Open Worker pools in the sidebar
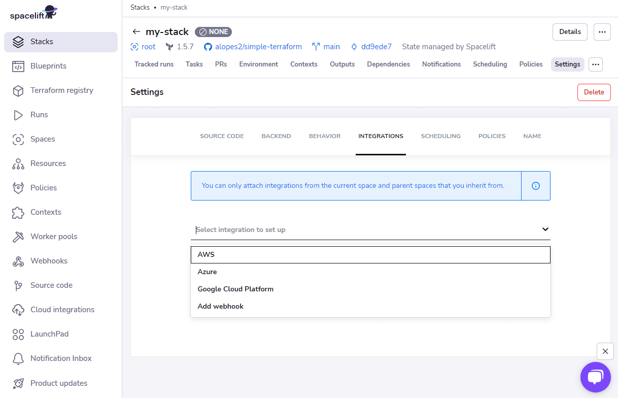The width and height of the screenshot is (618, 398). click(61, 237)
